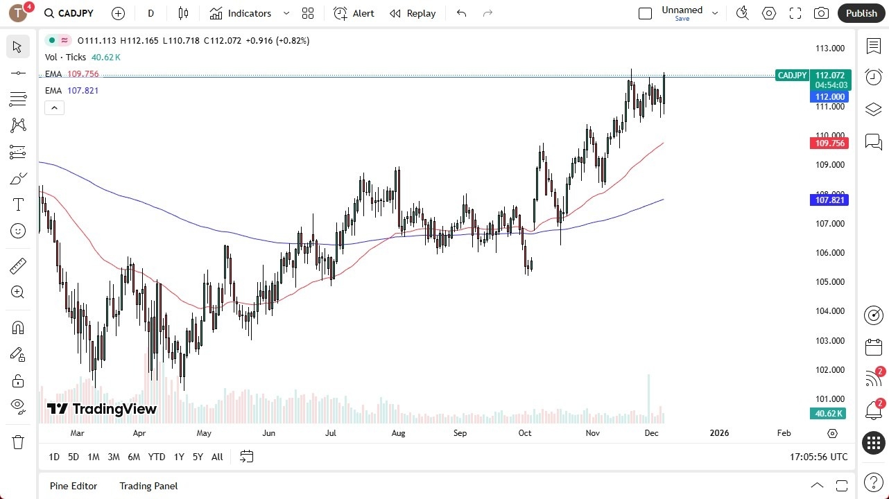
Task: Lock all drawings using padlock icon
Action: tap(17, 380)
